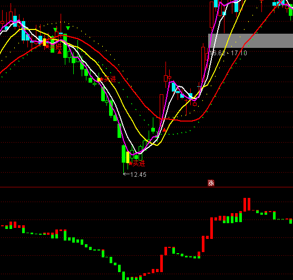Click the leftmost 买进 buy signal text
Image resolution: width=293 pixels, height=280 pixels.
pyautogui.click(x=55, y=46)
